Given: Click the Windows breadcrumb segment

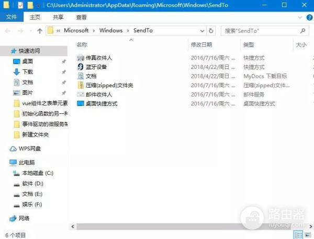Looking at the screenshot, I should 111,30.
